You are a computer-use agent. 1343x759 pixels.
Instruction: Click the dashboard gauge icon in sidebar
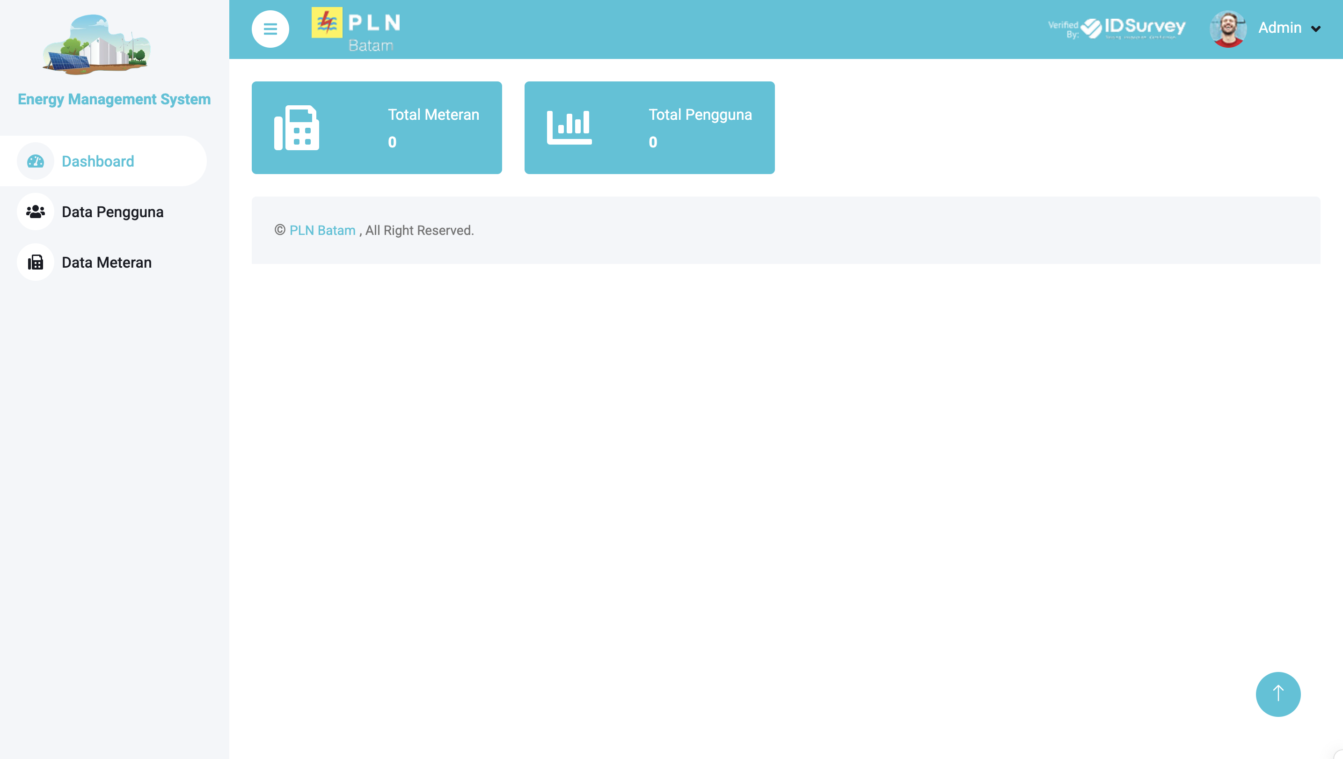pos(36,161)
